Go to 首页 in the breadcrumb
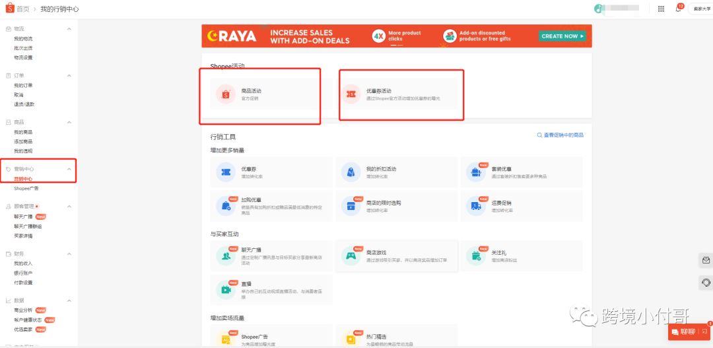 tap(23, 9)
